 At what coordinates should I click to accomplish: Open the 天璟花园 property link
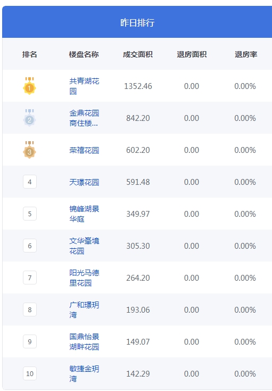84,182
